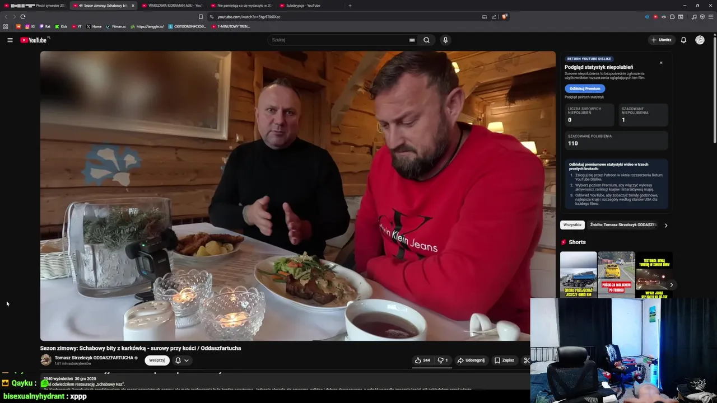717x403 pixels.
Task: Go to the YouTube home logo
Action: (x=34, y=40)
